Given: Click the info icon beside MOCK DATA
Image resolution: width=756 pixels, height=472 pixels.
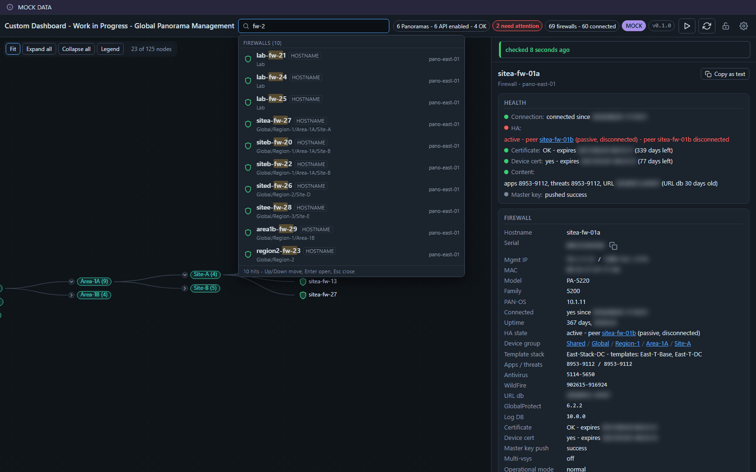Looking at the screenshot, I should 10,7.
